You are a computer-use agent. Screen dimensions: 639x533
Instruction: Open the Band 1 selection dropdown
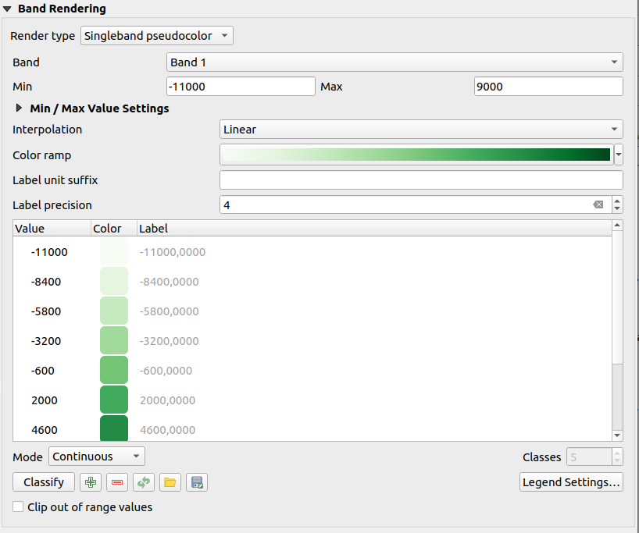coord(394,62)
